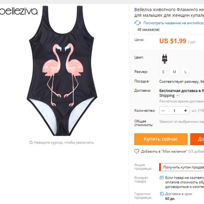Choose the black flamingo swimsuit color swatch

point(164,59)
